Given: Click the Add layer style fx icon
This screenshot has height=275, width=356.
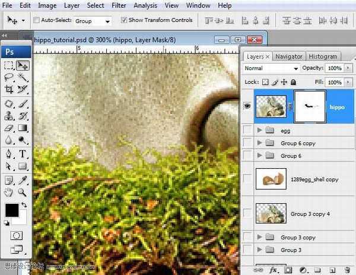Looking at the screenshot, I should click(x=273, y=270).
